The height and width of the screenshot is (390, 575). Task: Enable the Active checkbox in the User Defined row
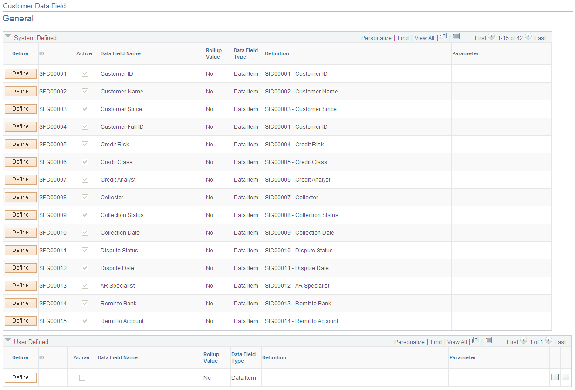click(82, 377)
